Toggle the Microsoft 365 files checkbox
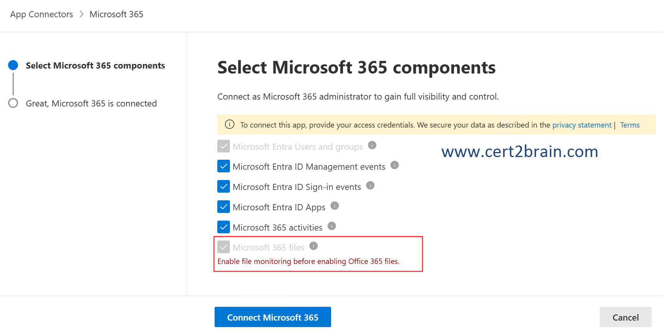The image size is (663, 334). pyautogui.click(x=223, y=247)
